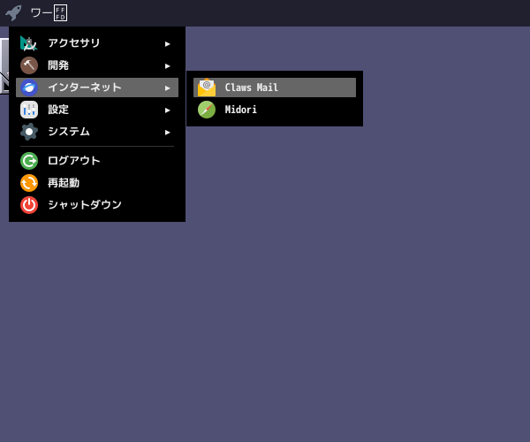
Task: Click the Claws Mail envelope icon
Action: point(207,88)
